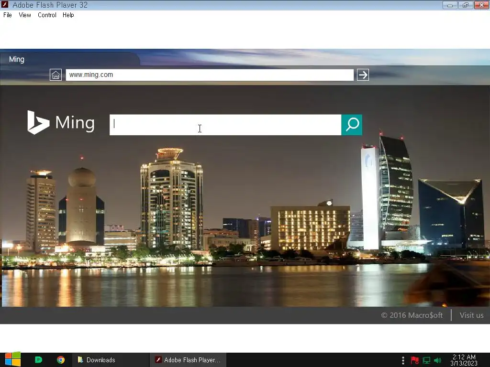Click the red flag tray icon
Screen dimensions: 490x367
[x=415, y=360]
